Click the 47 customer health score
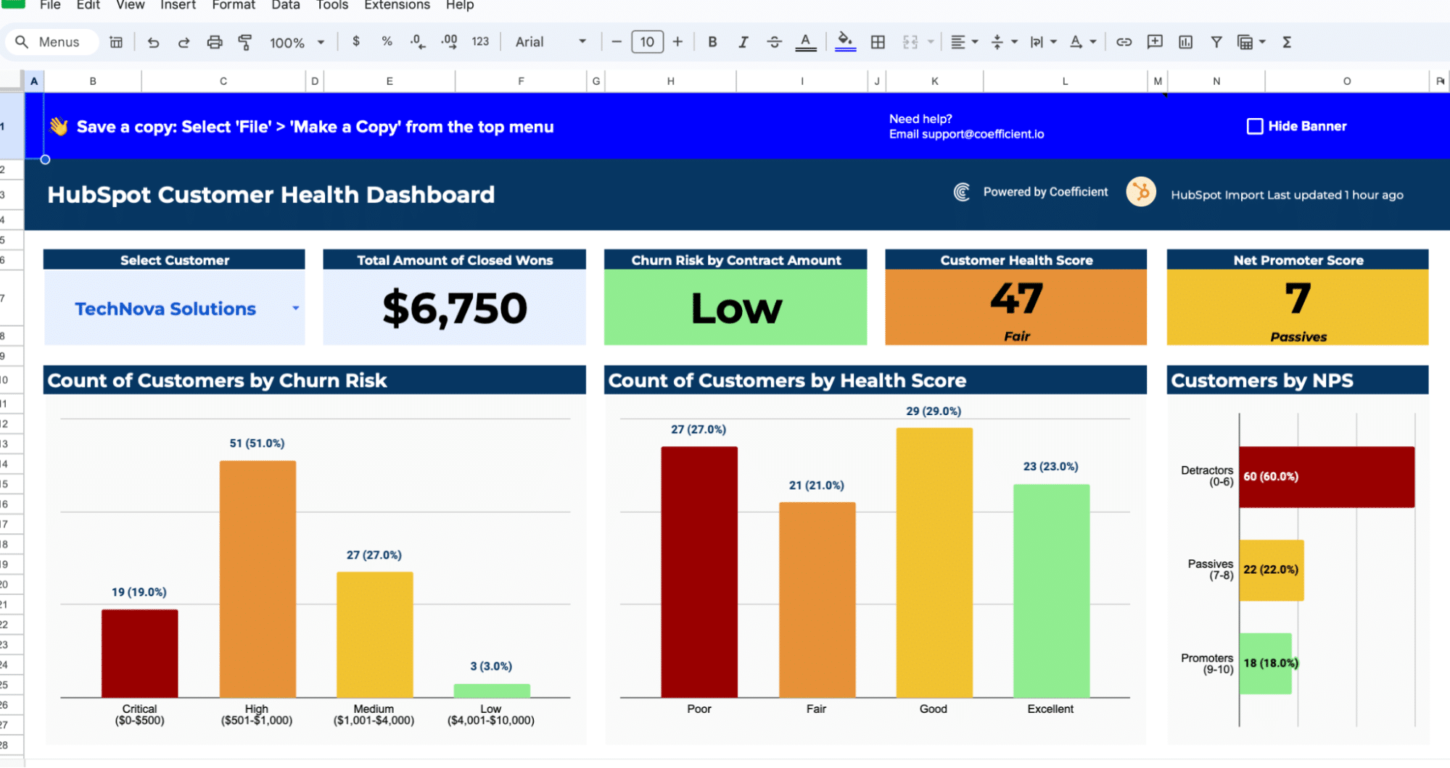This screenshot has height=768, width=1450. pos(1016,298)
